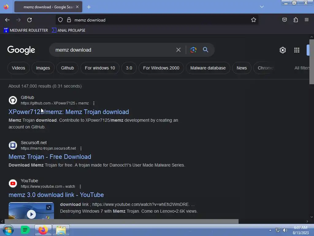Play the memz 3.0 video thumbnail

31,214
